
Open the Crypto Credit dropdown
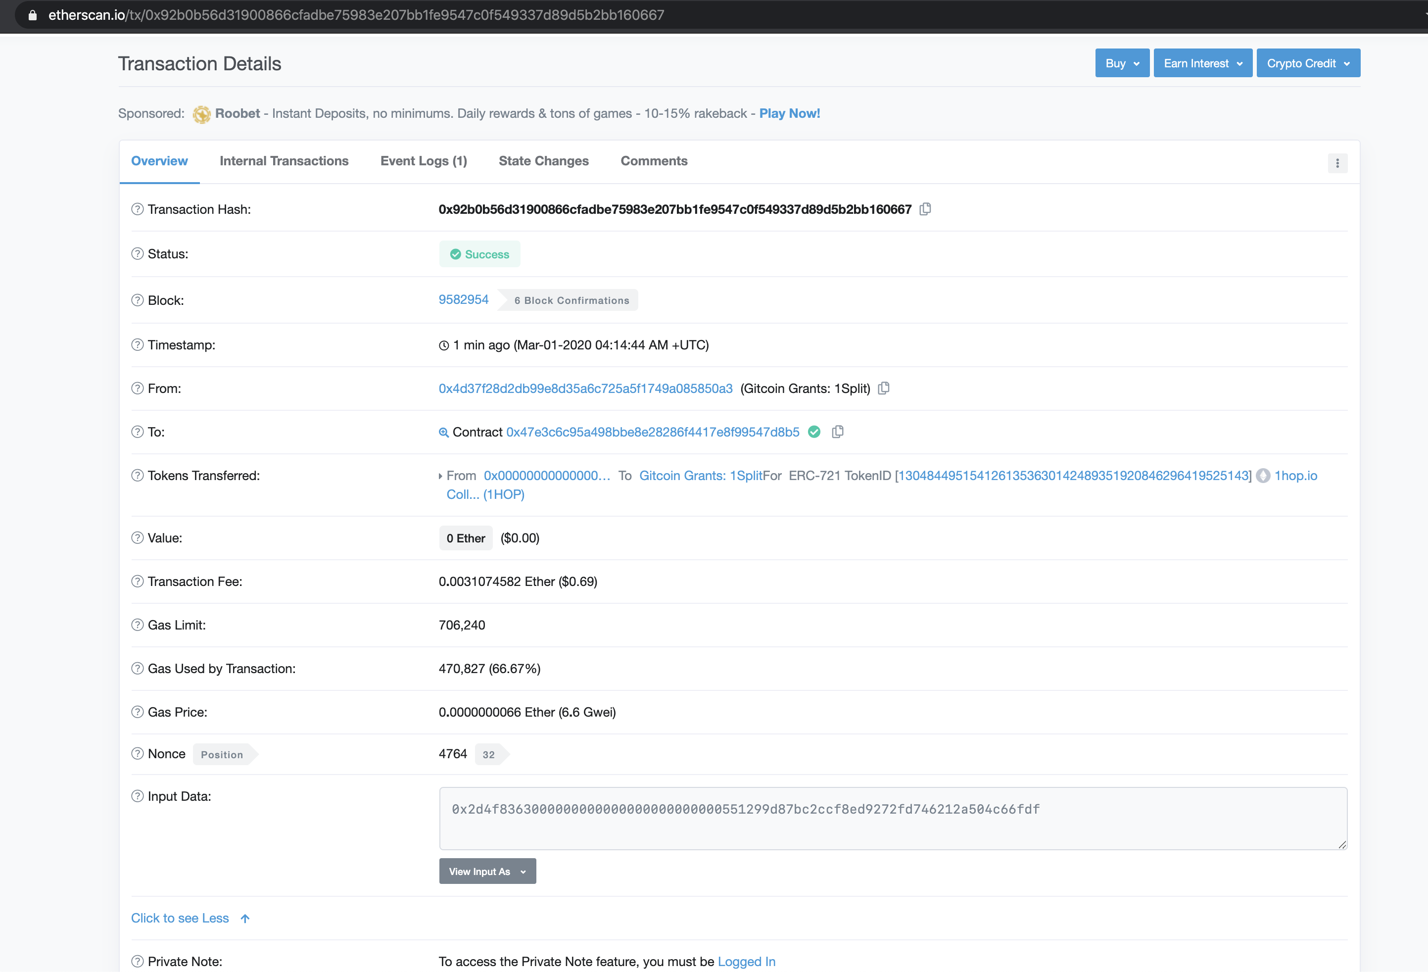pyautogui.click(x=1308, y=63)
